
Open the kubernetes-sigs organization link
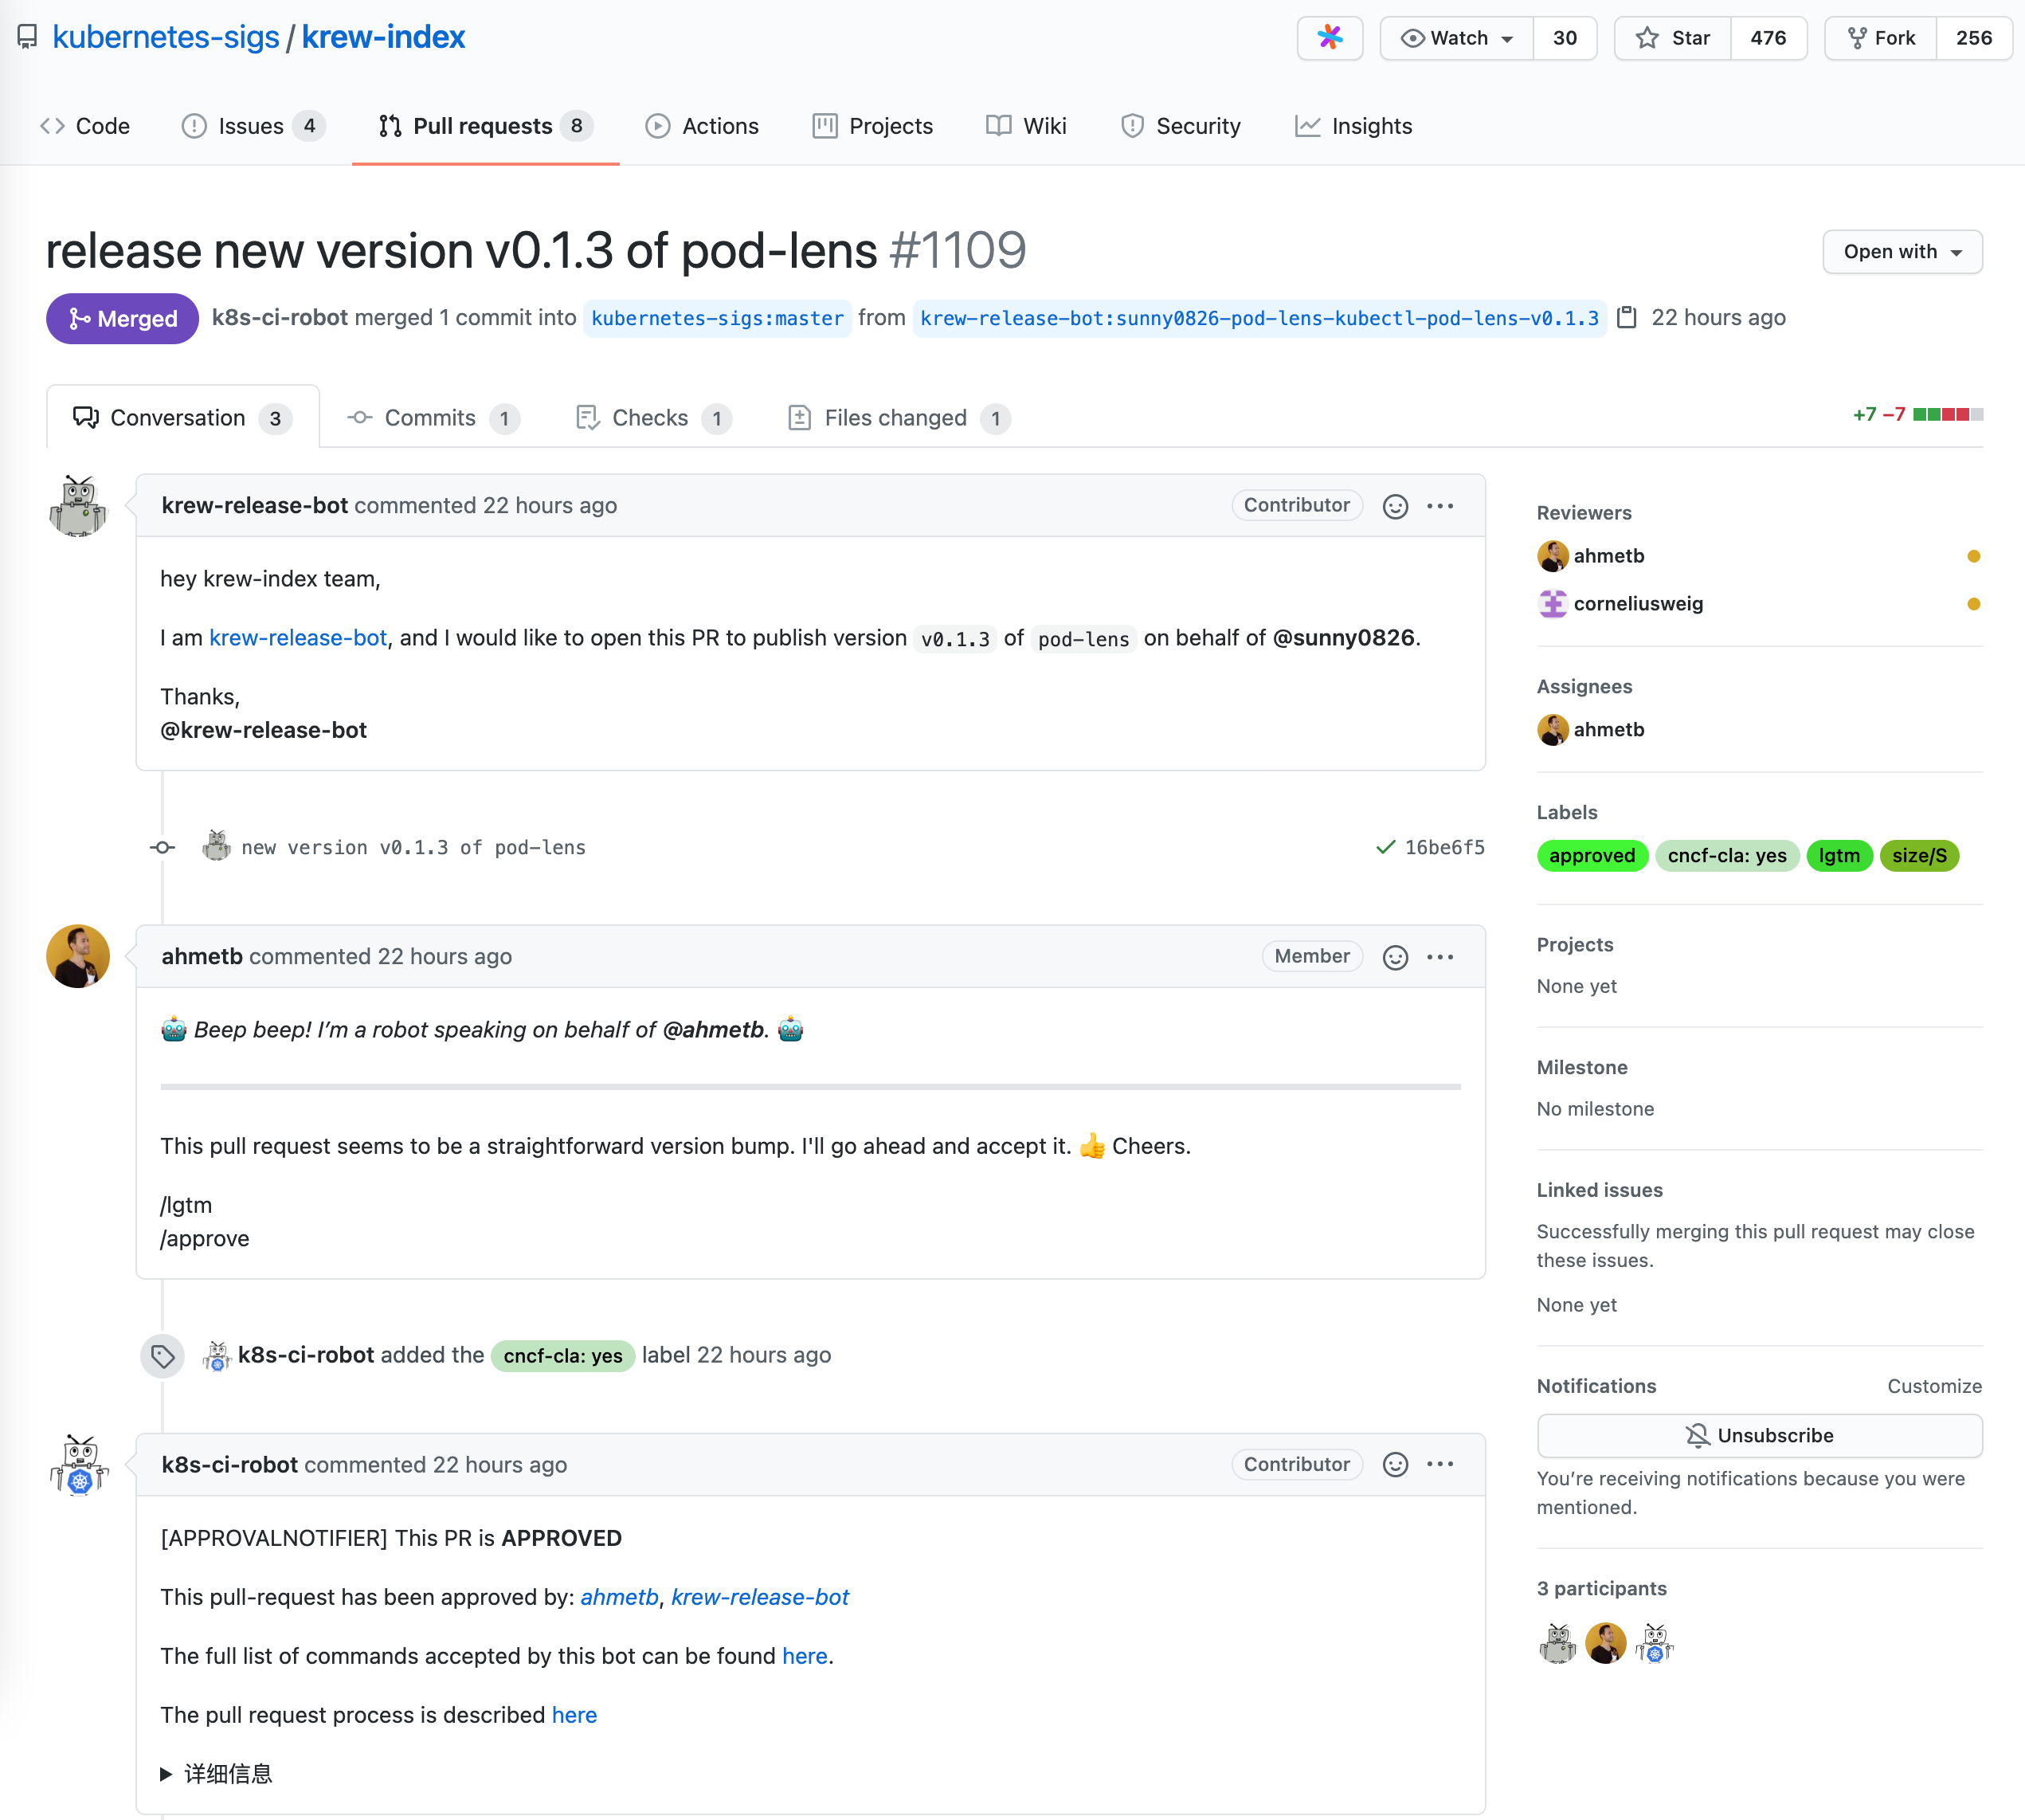166,38
